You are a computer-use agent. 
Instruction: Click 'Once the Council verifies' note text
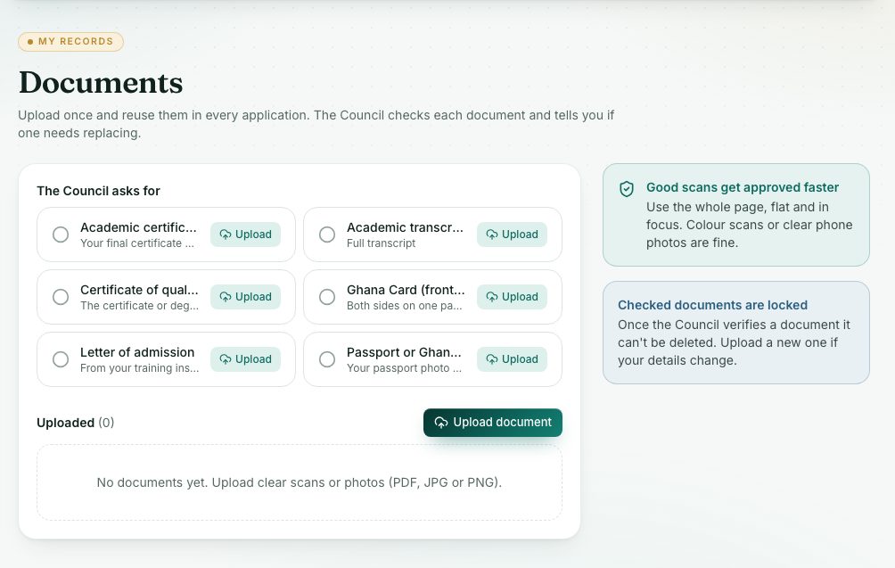tap(734, 342)
